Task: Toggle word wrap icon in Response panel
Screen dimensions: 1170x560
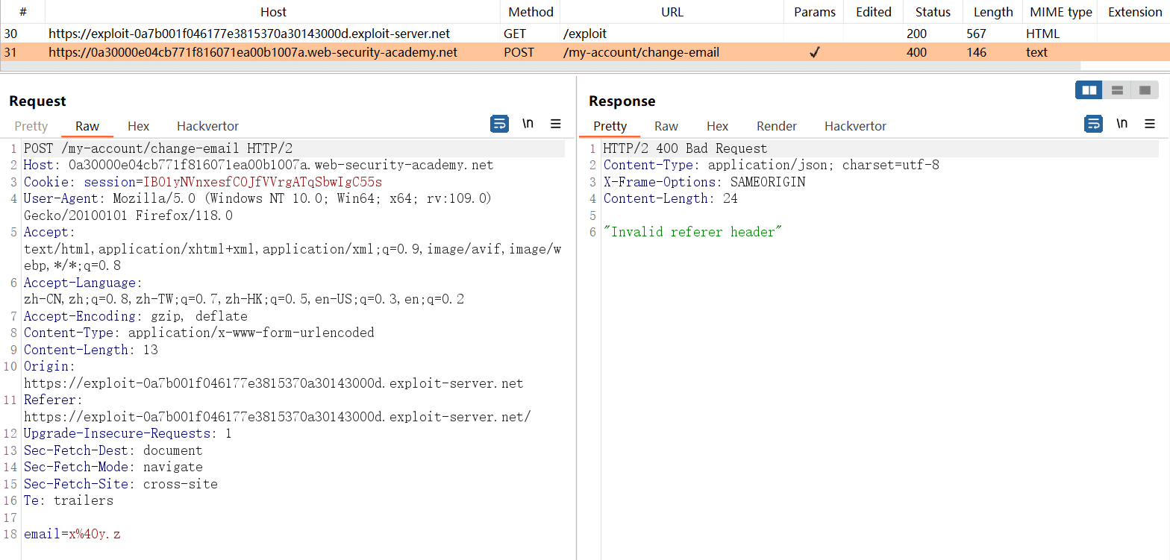Action: pyautogui.click(x=1093, y=124)
